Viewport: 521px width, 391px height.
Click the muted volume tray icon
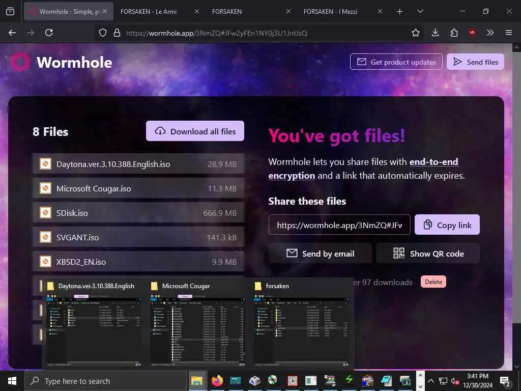pos(455,381)
